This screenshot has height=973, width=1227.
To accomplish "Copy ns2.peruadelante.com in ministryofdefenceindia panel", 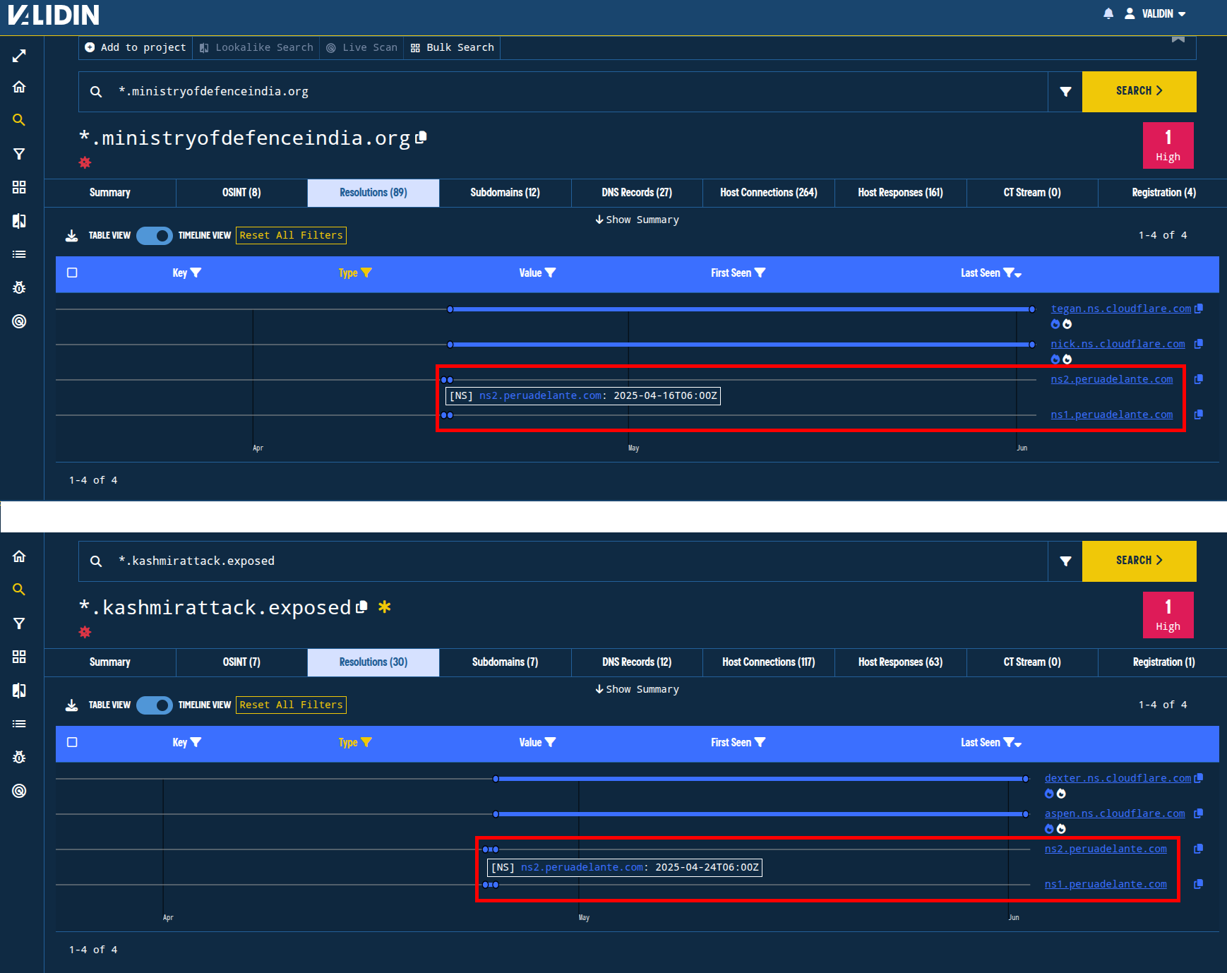I will pyautogui.click(x=1198, y=380).
